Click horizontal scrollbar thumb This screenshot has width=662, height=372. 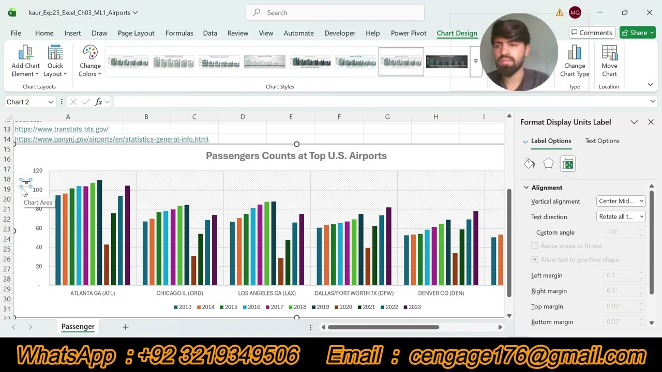(x=383, y=327)
